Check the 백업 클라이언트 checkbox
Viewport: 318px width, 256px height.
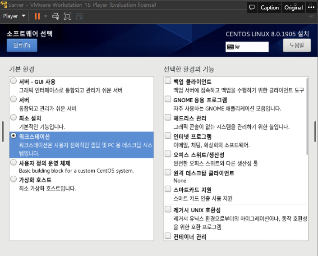click(x=168, y=81)
